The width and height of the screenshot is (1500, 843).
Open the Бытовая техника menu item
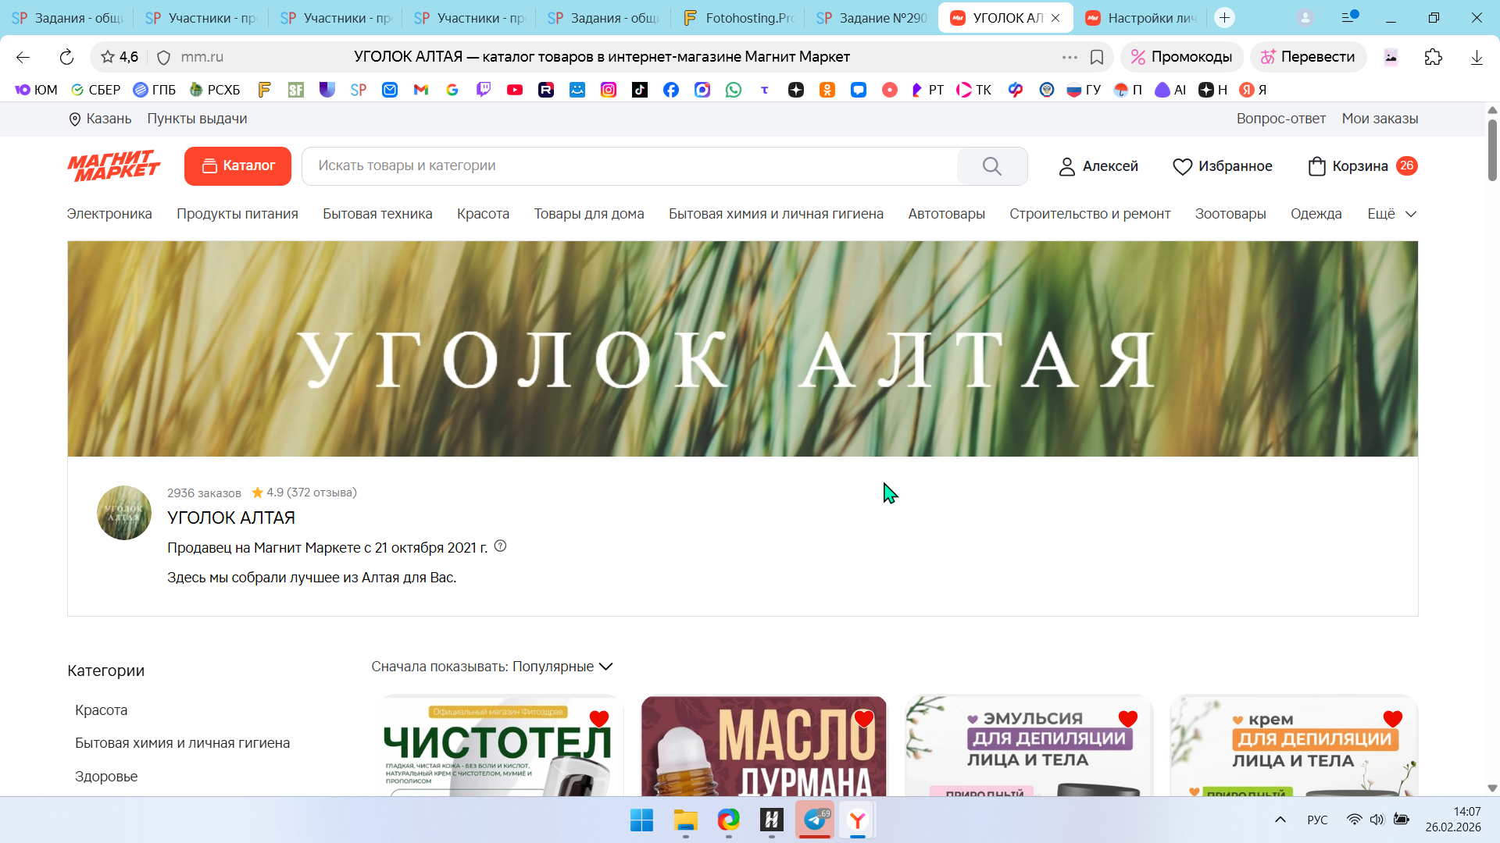377,214
